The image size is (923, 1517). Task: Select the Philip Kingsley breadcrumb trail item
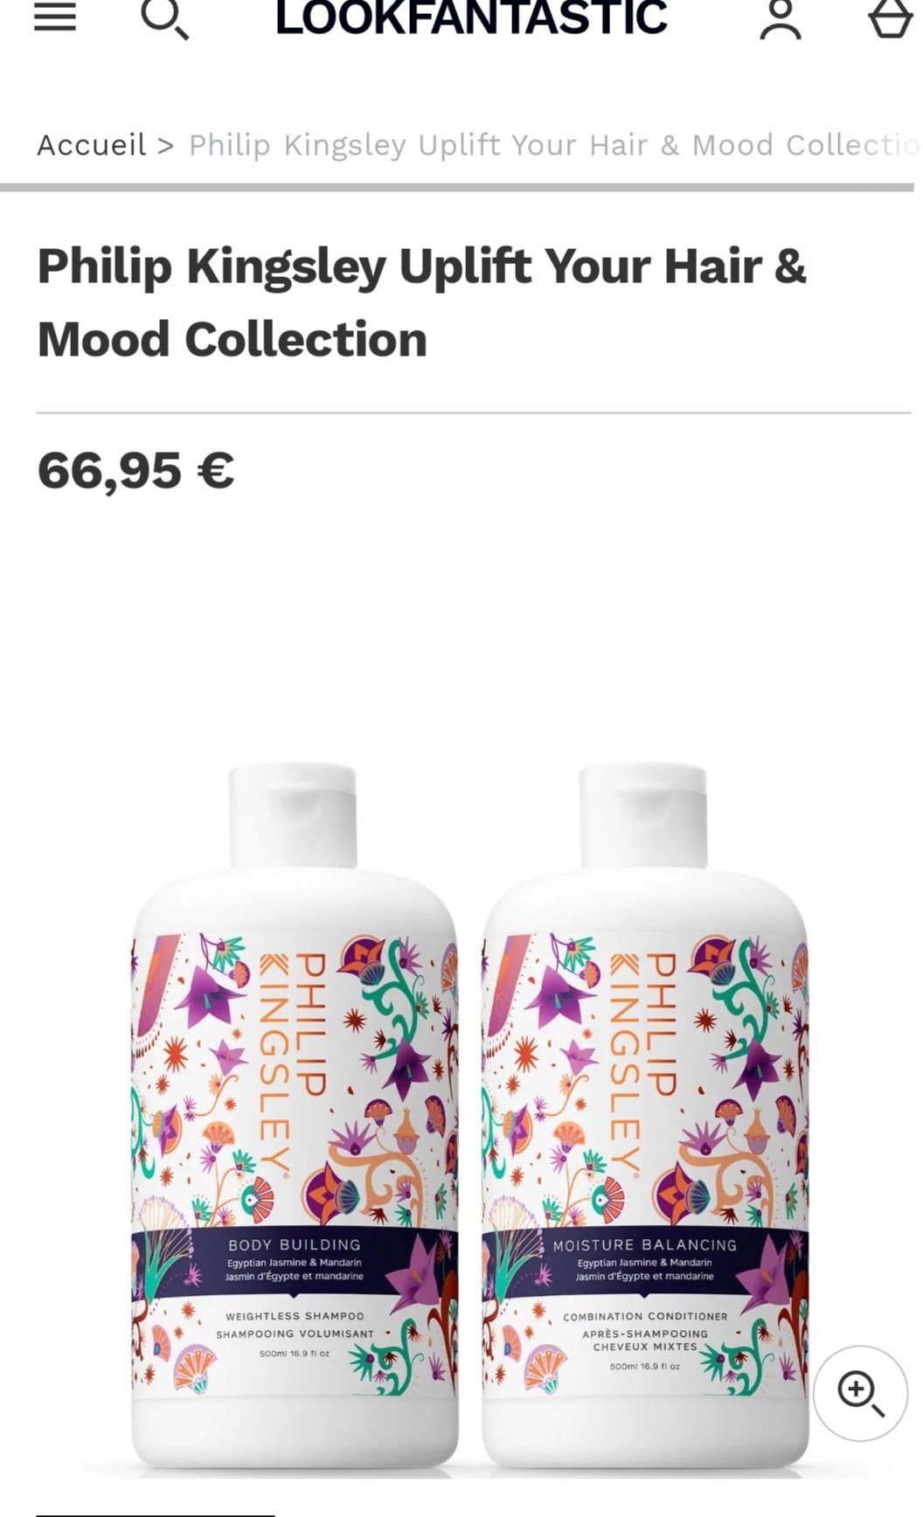pos(553,145)
